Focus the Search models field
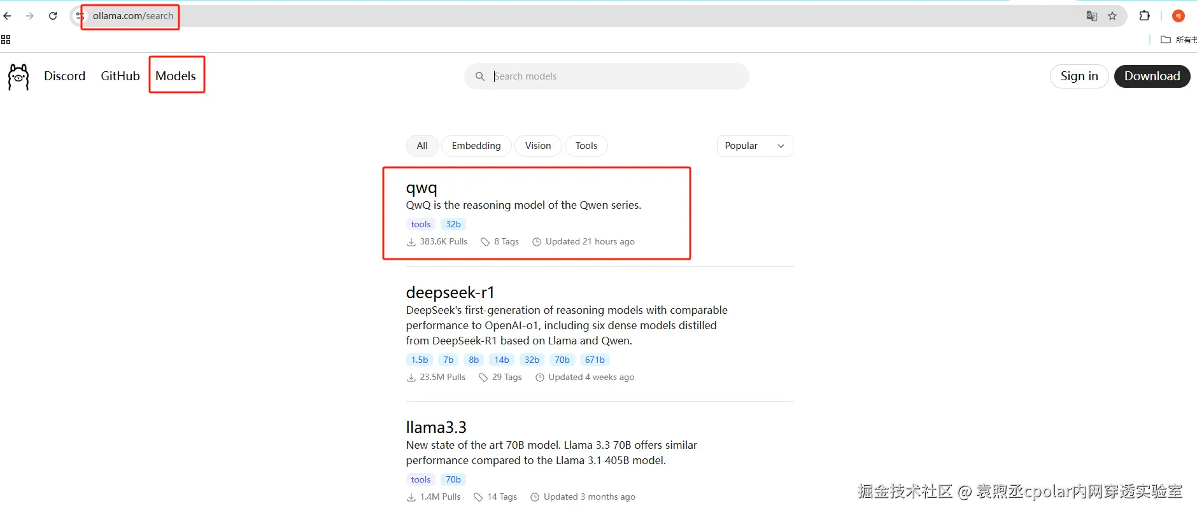The width and height of the screenshot is (1197, 515). (x=606, y=76)
